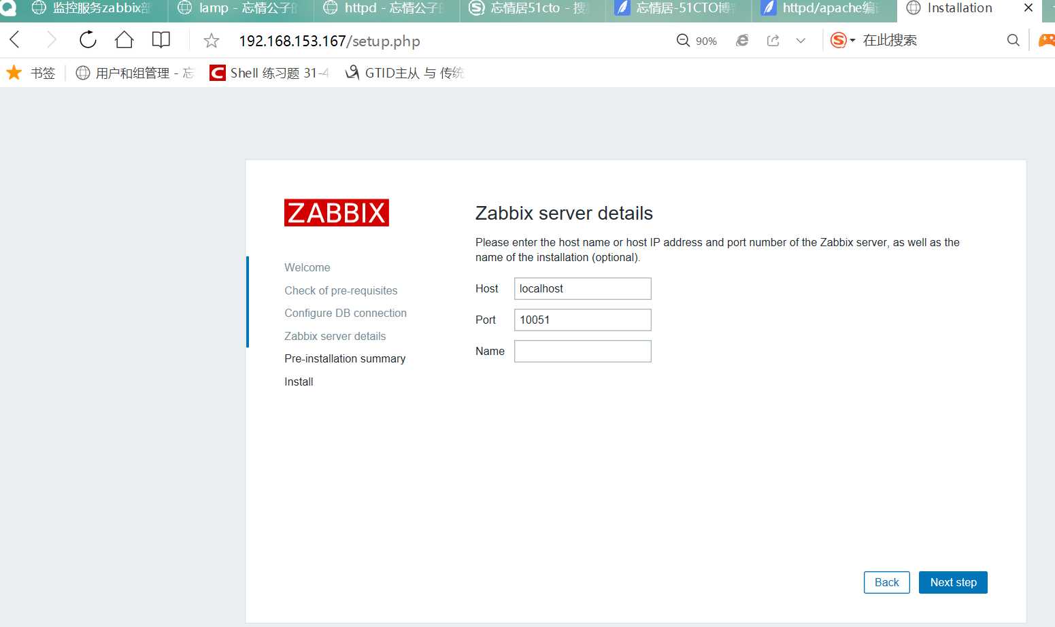Viewport: 1055px width, 627px height.
Task: Close the Installation tab
Action: pos(1028,8)
